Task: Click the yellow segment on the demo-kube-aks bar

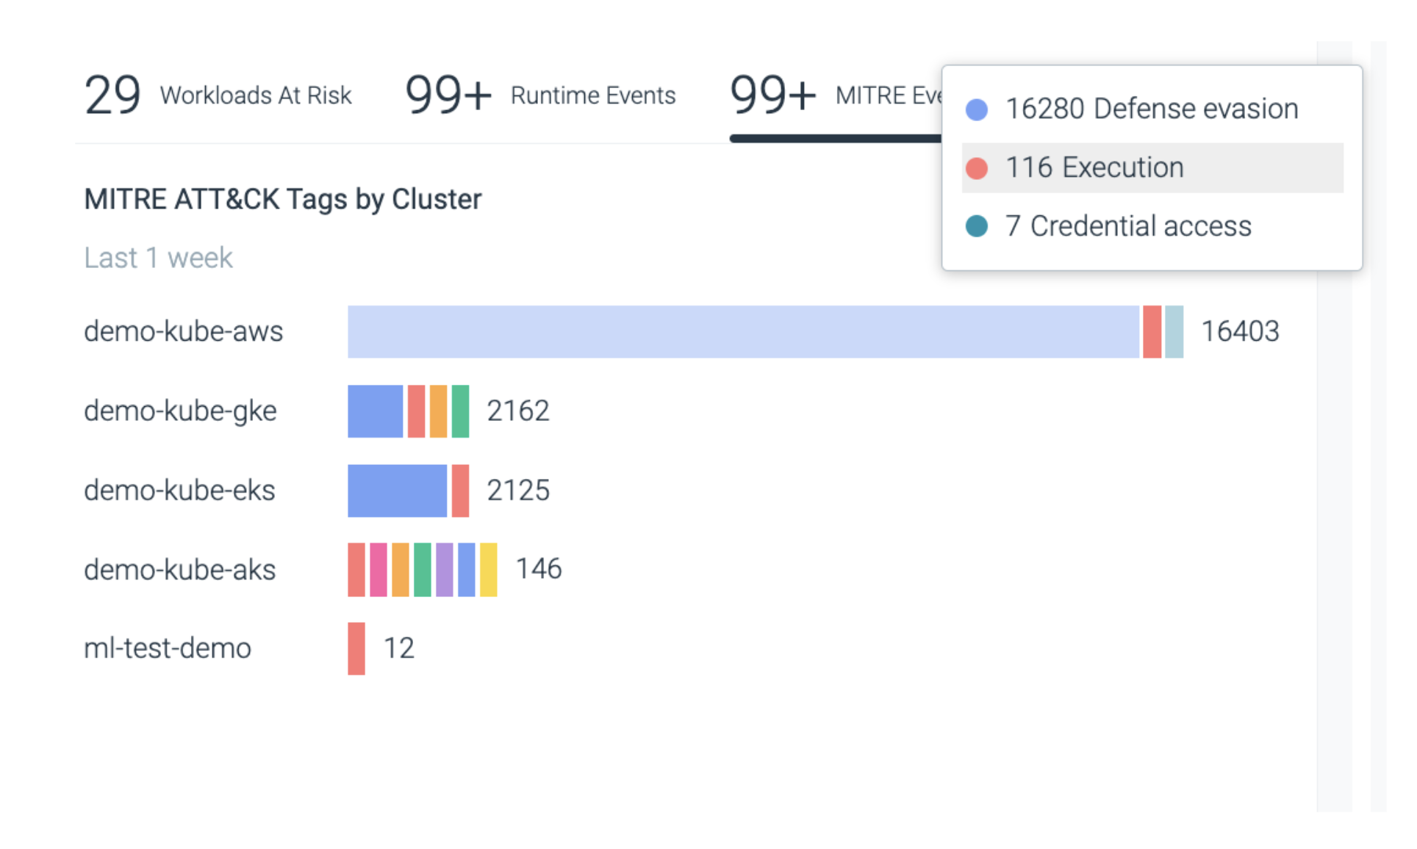Action: click(x=488, y=570)
